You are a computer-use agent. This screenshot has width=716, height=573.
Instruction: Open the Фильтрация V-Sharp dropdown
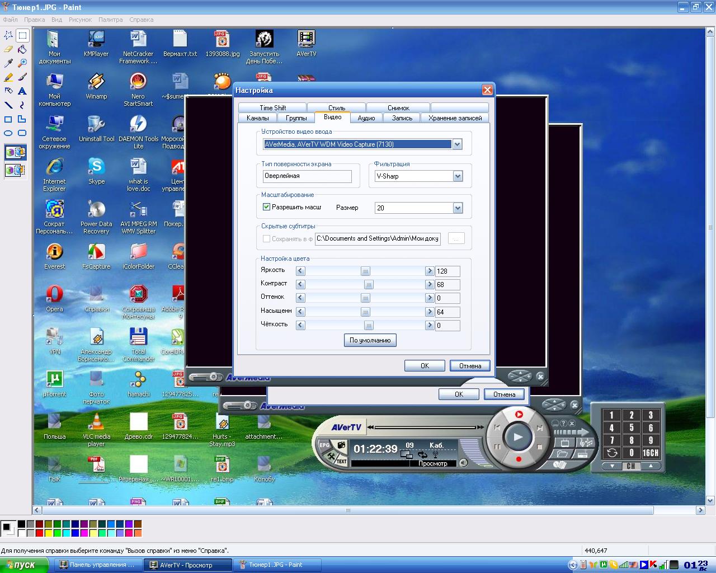click(x=458, y=176)
